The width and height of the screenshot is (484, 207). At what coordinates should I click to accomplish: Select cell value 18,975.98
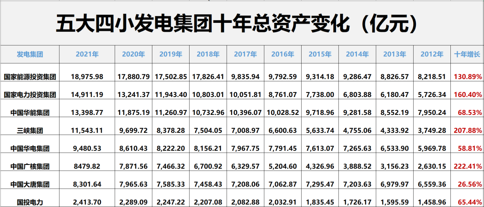coord(87,77)
